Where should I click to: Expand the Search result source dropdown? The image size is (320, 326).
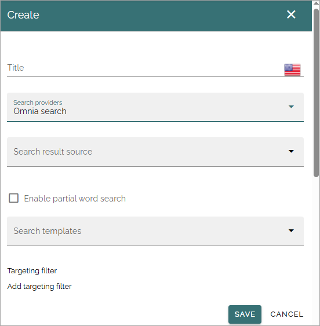155,152
